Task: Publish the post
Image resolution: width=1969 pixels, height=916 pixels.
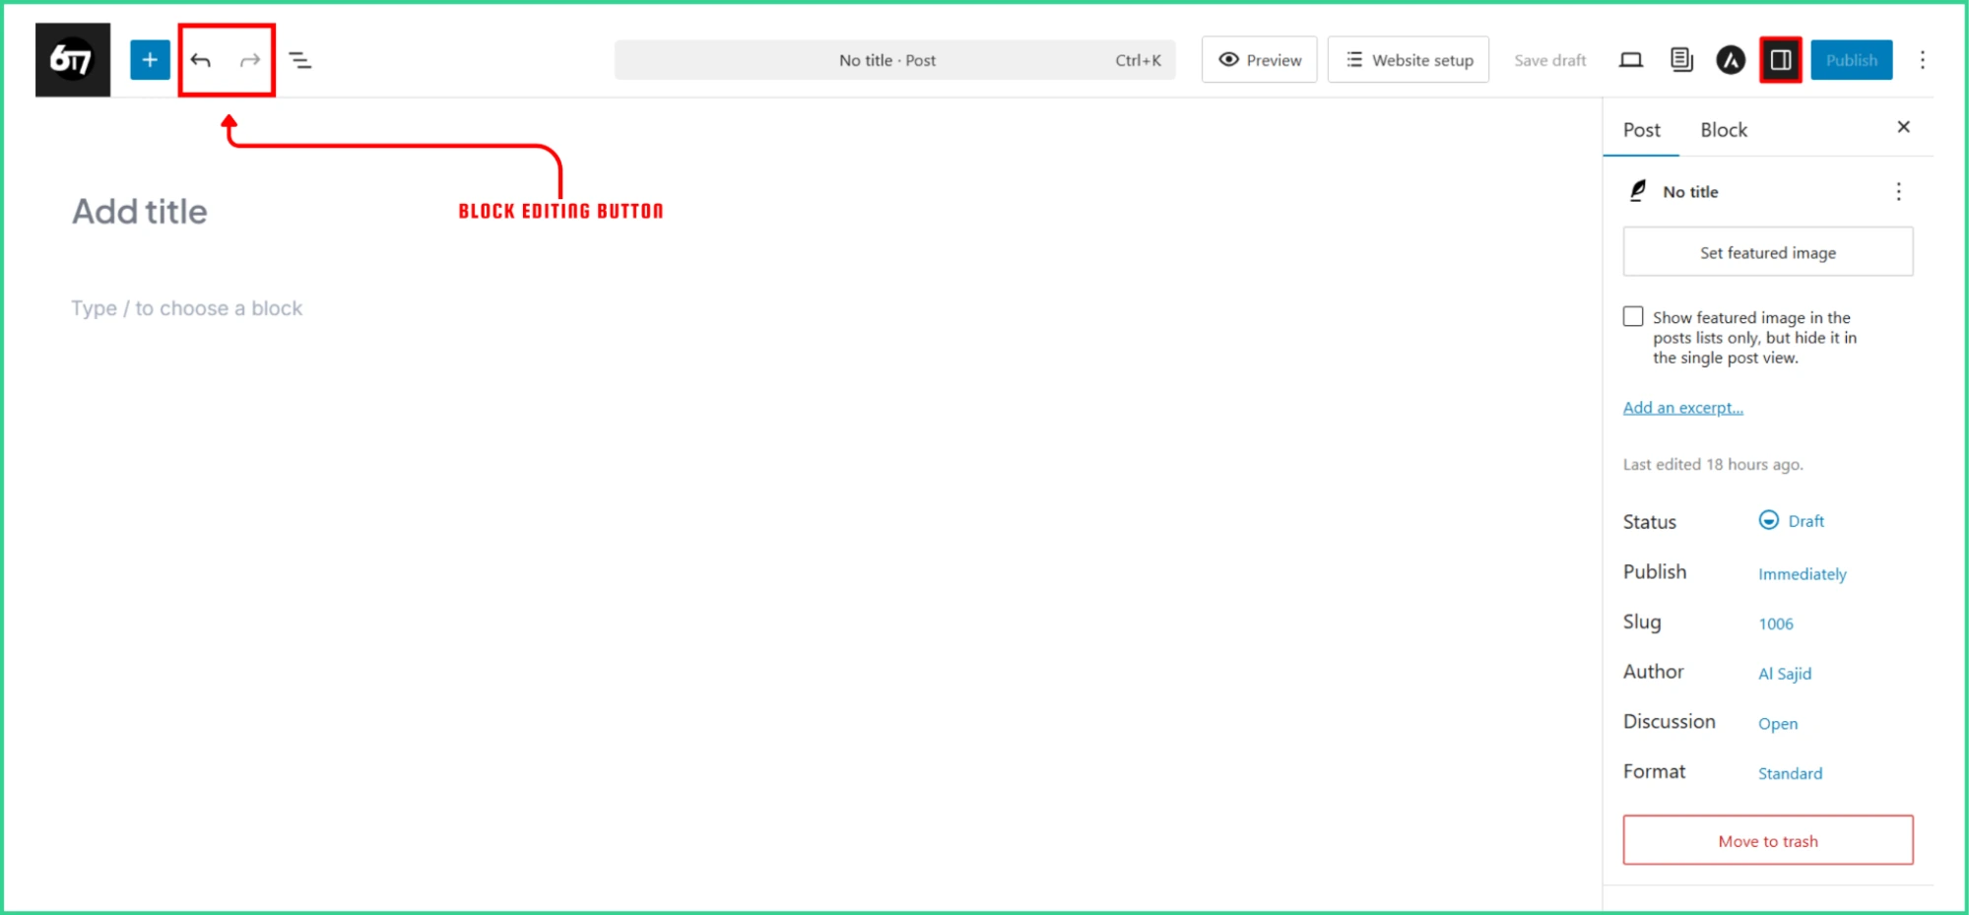Action: coord(1852,60)
